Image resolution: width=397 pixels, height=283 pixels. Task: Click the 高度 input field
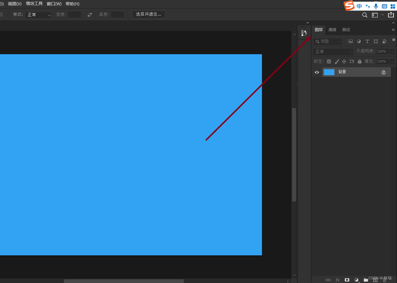point(117,15)
